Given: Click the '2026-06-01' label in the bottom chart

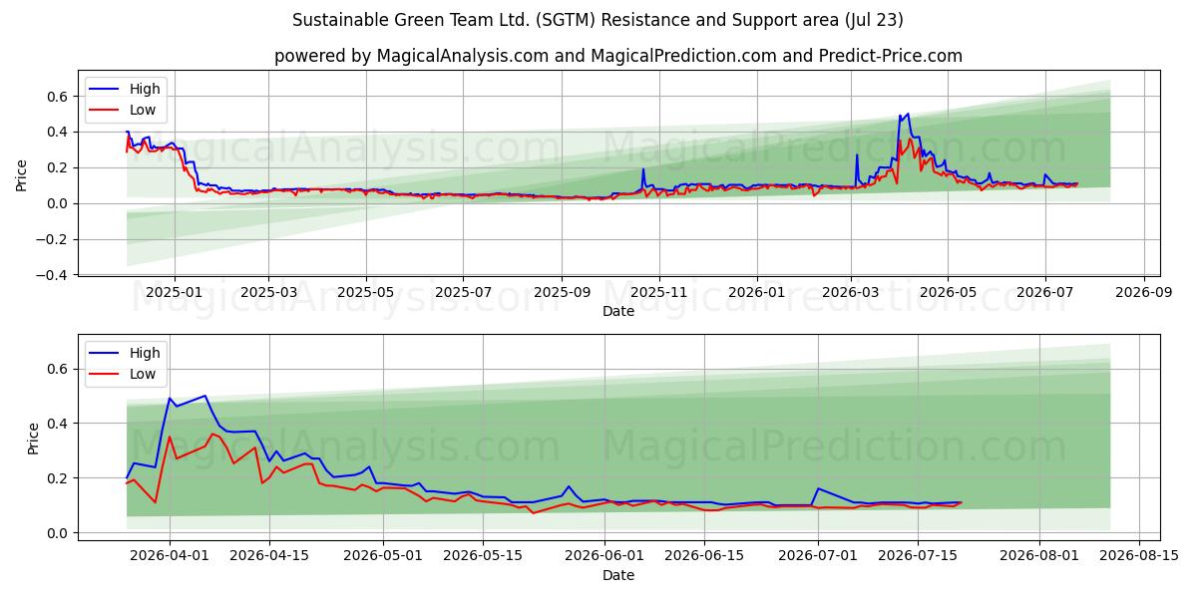Looking at the screenshot, I should [604, 556].
